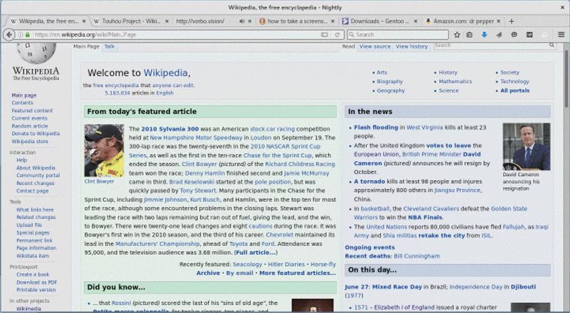The height and width of the screenshot is (313, 570).
Task: Click the All portals link
Action: [x=514, y=91]
